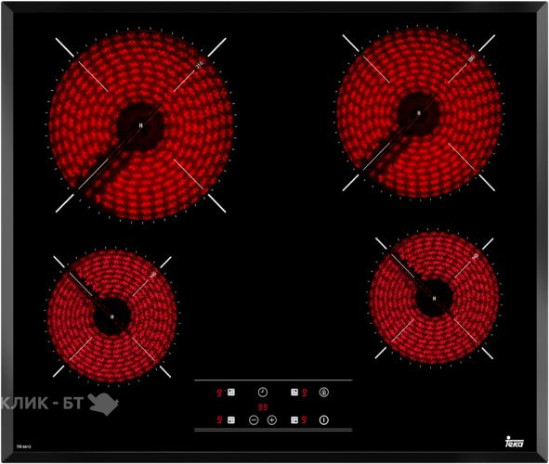Tap the bottom-left zone power level digit
This screenshot has height=464, width=549.
[219, 420]
